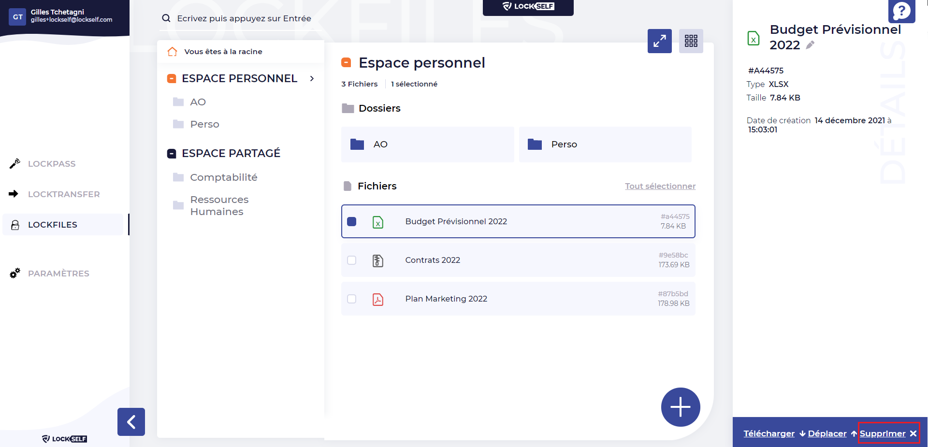This screenshot has height=447, width=928.
Task: Click Supprimer in the details footer
Action: pyautogui.click(x=883, y=433)
